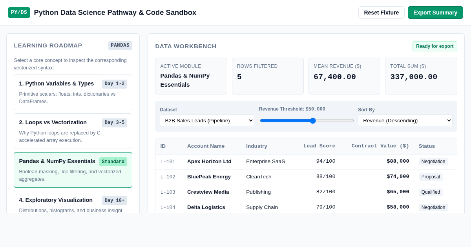The width and height of the screenshot is (471, 247).
Task: Click the Account Name column header
Action: click(206, 146)
